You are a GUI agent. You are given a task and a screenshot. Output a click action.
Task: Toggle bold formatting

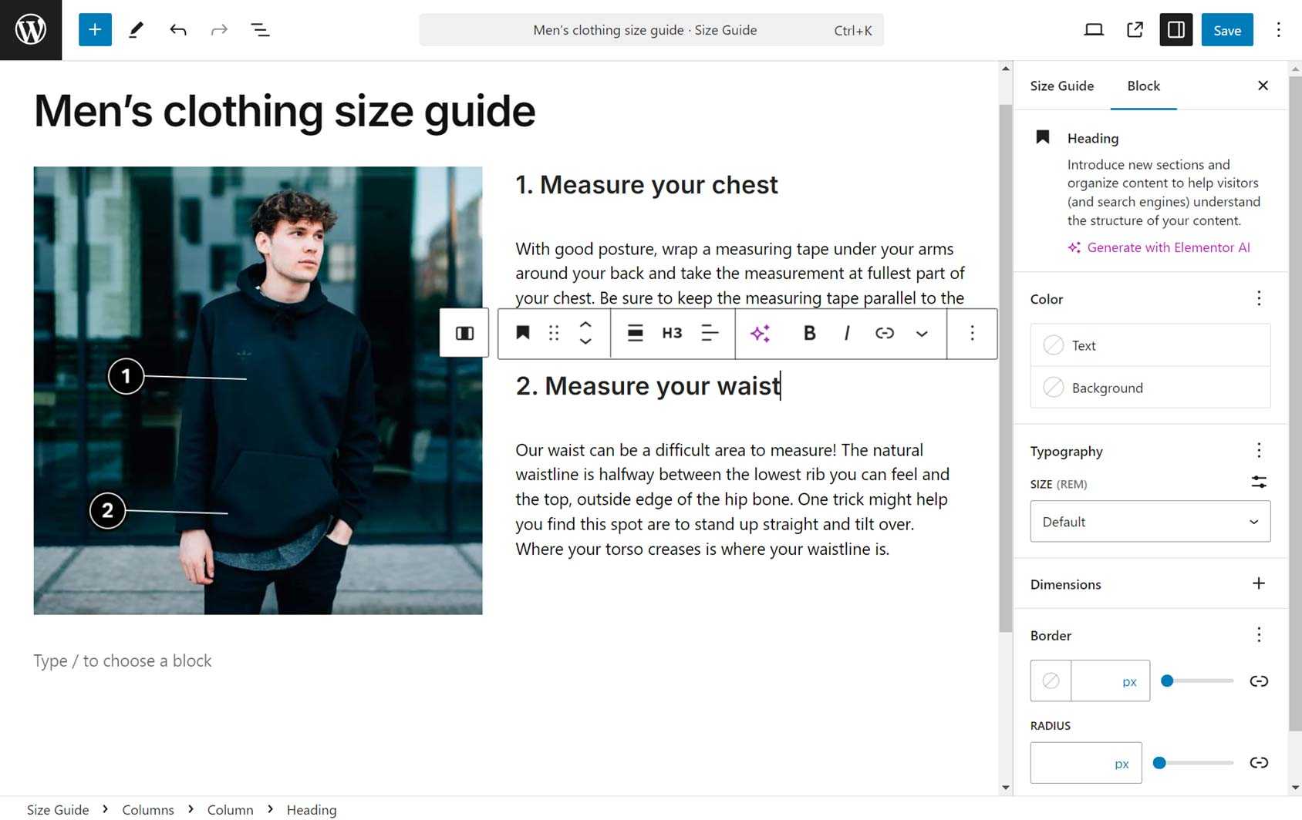pos(809,333)
